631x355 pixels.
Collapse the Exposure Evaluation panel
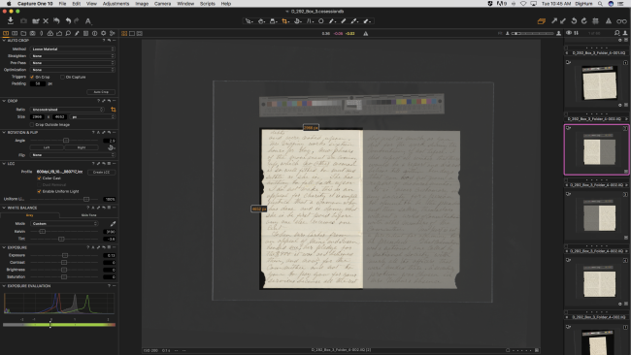[x=4, y=286]
